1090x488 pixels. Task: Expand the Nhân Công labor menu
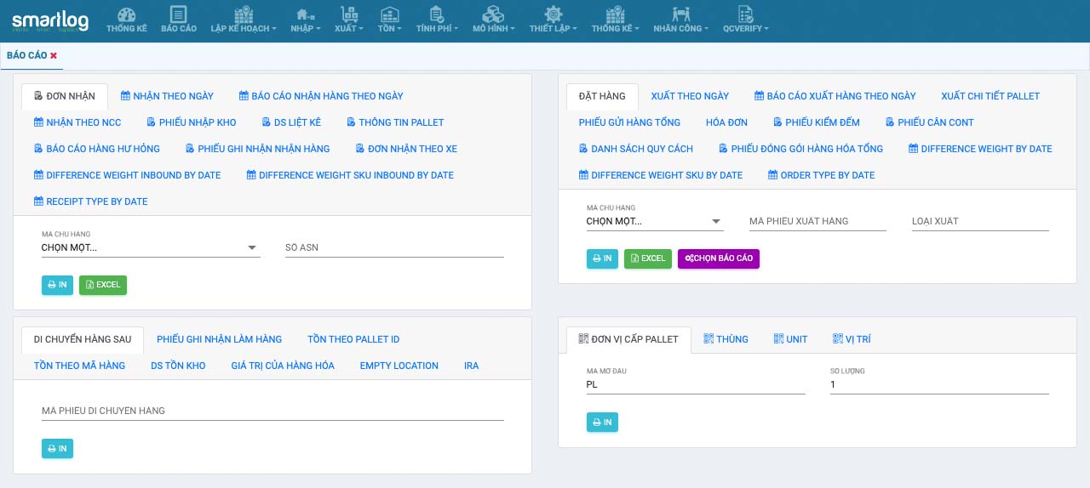click(680, 20)
